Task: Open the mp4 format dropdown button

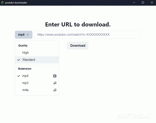Action: coord(24,35)
